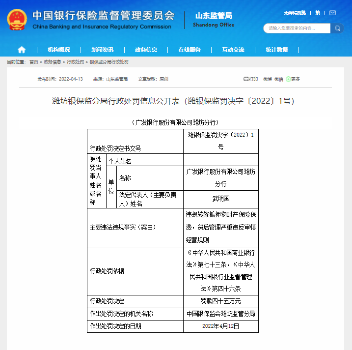352x350 pixels.
Task: Click cell 主要违法违规事实(案由)
Action: [135, 228]
